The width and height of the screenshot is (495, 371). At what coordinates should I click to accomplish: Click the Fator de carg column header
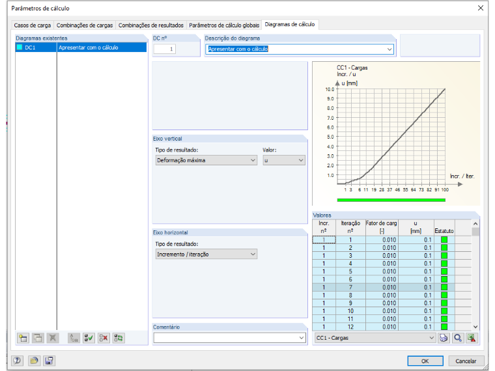coord(382,227)
